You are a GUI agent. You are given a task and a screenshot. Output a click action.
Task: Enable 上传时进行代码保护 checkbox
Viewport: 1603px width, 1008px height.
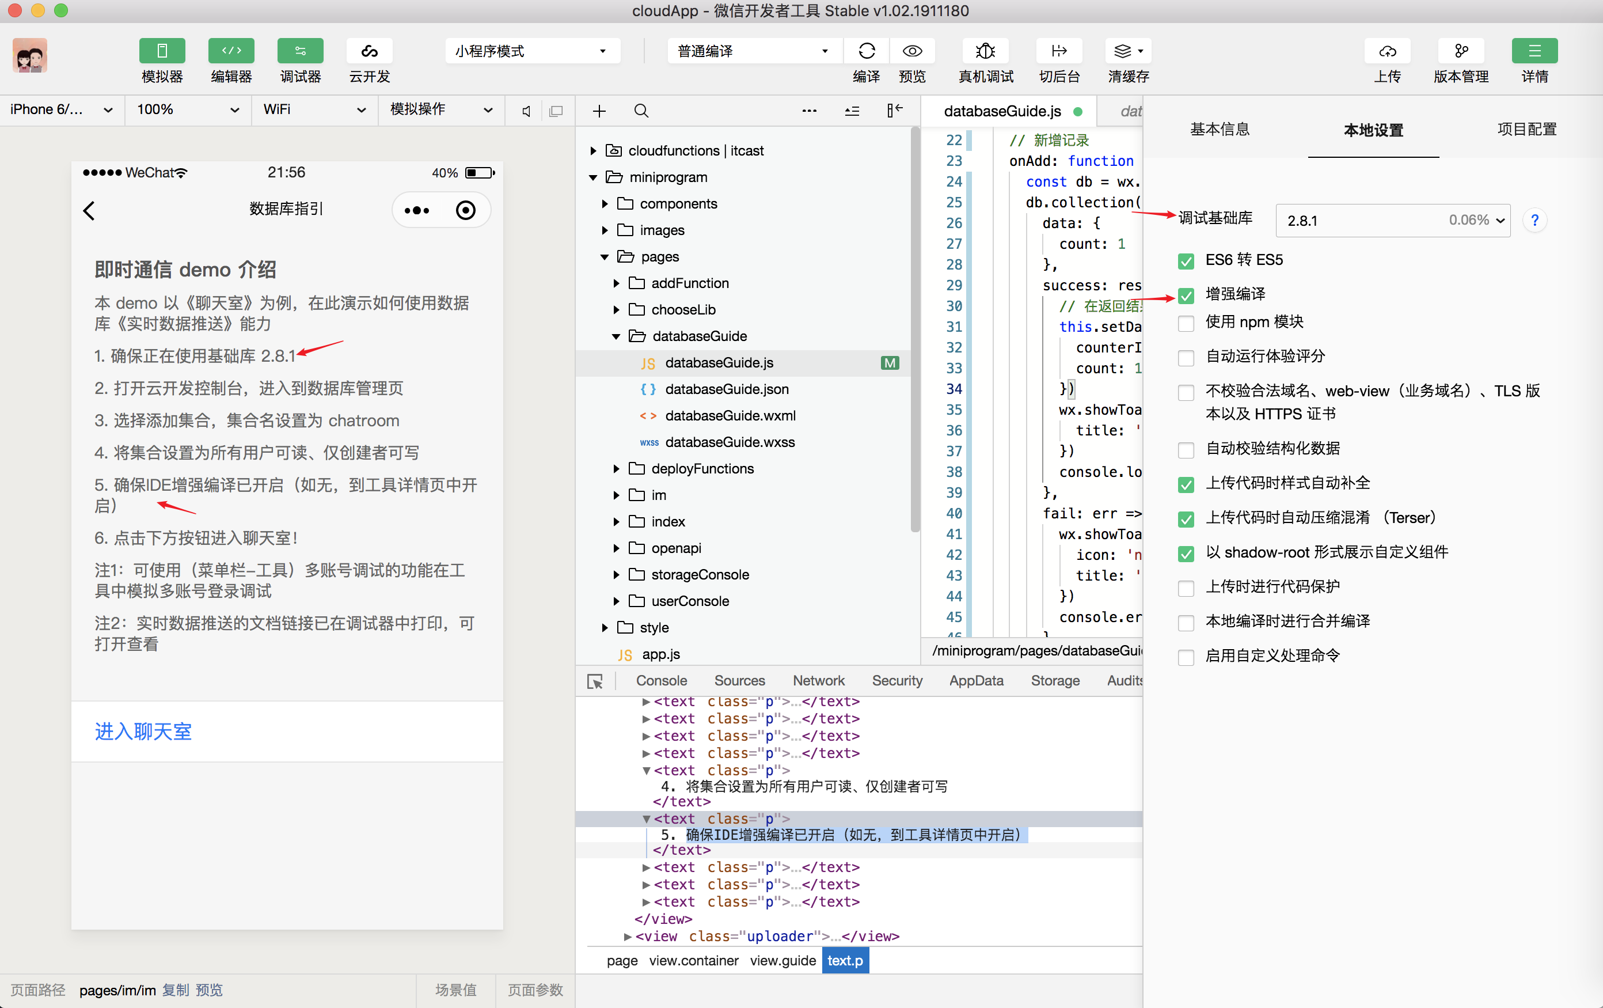[x=1186, y=588]
